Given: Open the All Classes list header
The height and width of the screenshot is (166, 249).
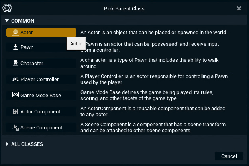Looking at the screenshot, I should point(27,144).
